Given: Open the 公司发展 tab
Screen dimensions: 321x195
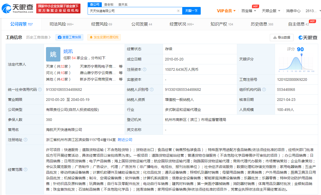Looking at the screenshot, I should click(x=142, y=24).
